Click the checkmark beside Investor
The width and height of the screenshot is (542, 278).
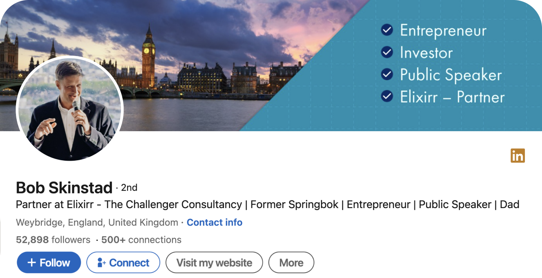coord(387,52)
